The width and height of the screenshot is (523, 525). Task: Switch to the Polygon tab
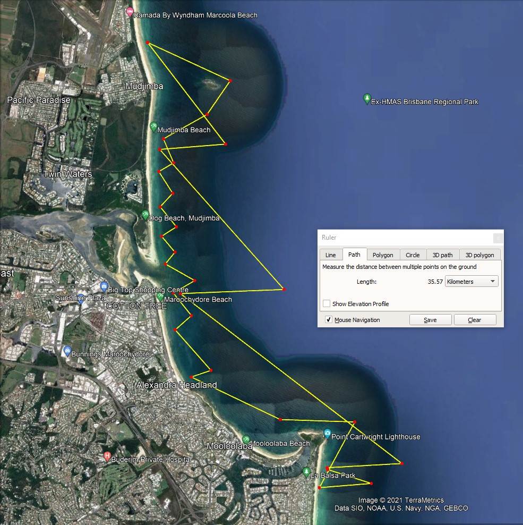[x=383, y=255]
